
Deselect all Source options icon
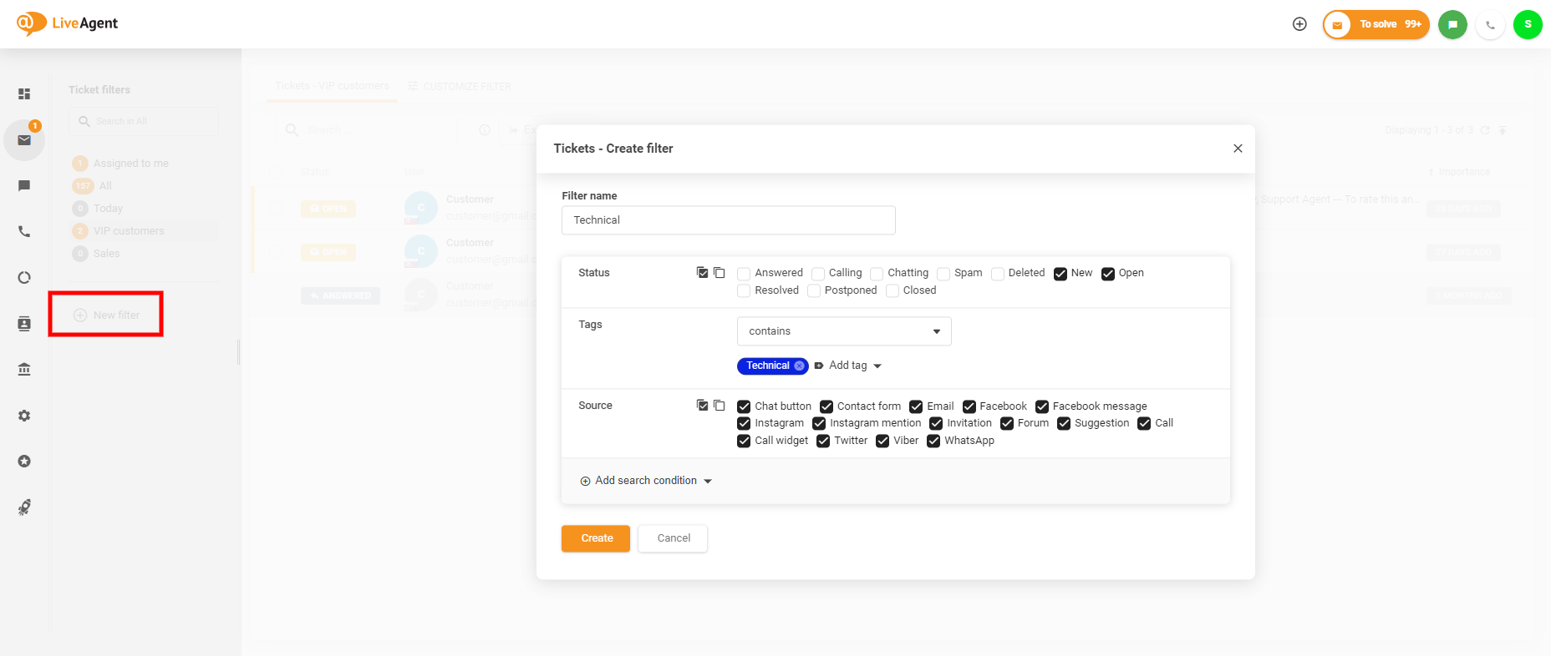coord(720,406)
